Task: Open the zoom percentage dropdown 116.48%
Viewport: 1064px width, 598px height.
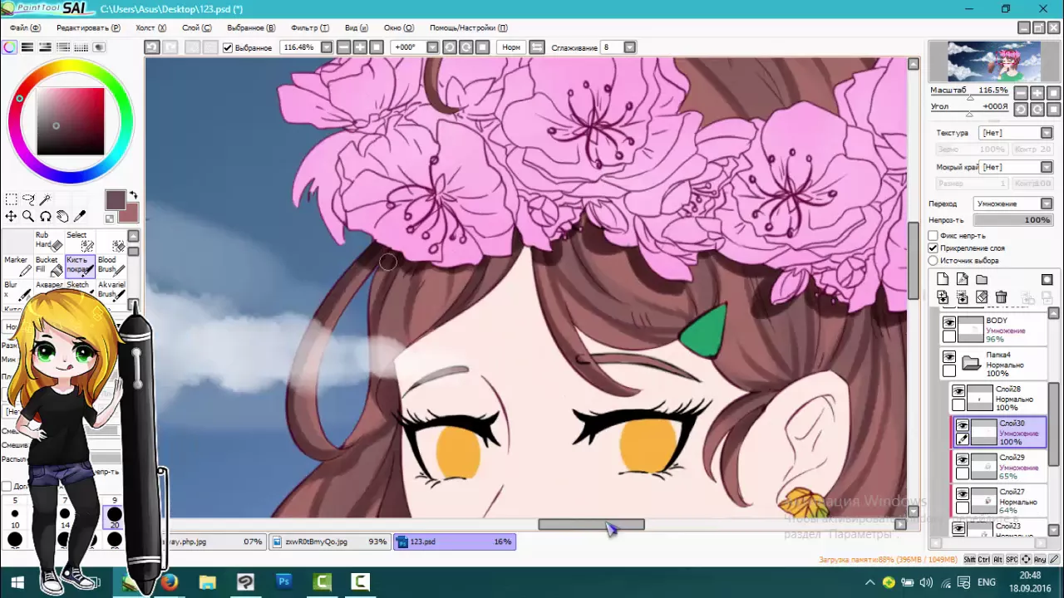Action: click(327, 47)
